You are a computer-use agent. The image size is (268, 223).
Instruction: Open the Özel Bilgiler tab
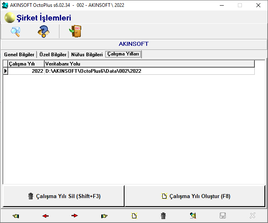click(53, 55)
